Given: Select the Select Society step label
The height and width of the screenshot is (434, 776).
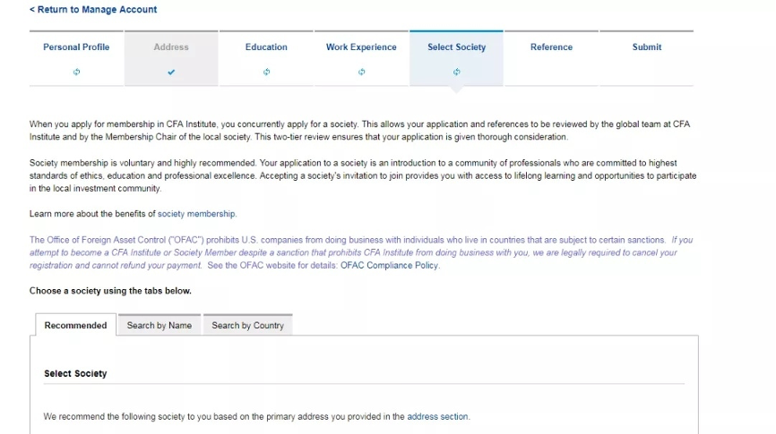Looking at the screenshot, I should [456, 47].
